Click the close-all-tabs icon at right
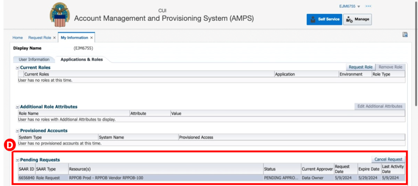The image size is (418, 186). 405,35
